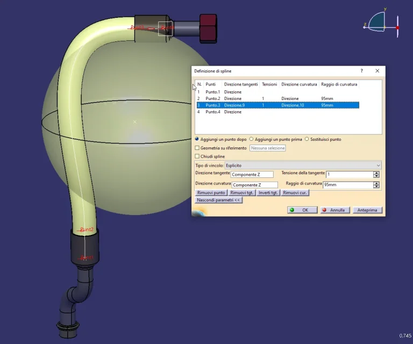
Task: Click the 'Inverti tgt.' button
Action: (x=268, y=192)
